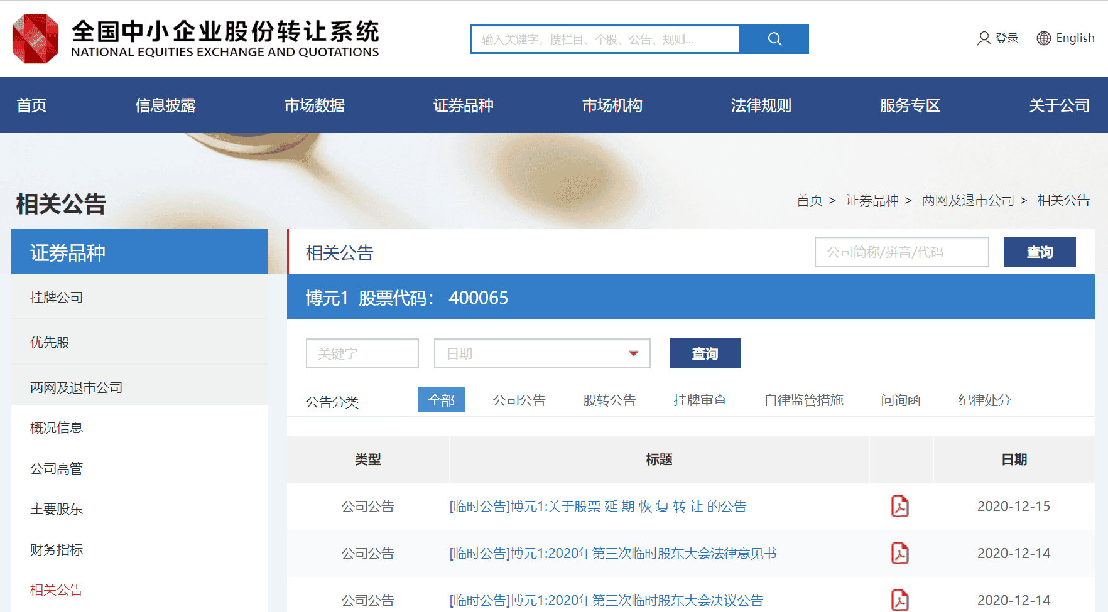The width and height of the screenshot is (1108, 612).
Task: Expand the 日期 date dropdown
Action: coord(633,353)
